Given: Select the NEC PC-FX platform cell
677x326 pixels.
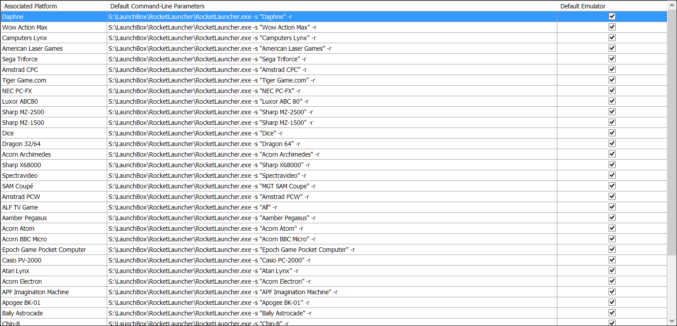Looking at the screenshot, I should point(53,91).
